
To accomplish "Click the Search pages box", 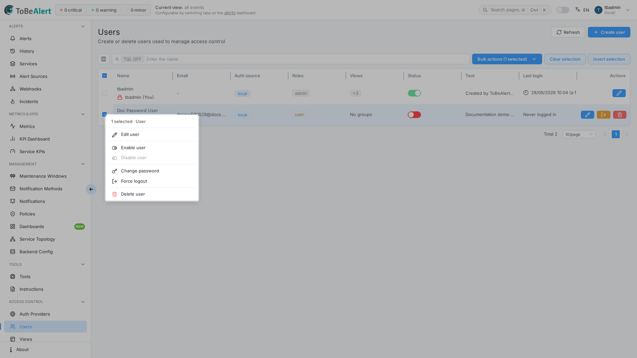I will 515,10.
